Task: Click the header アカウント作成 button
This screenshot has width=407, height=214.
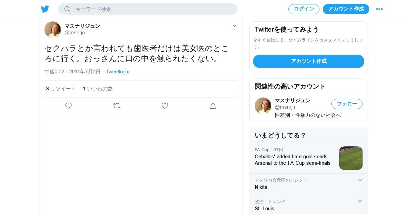Action: pos(346,9)
